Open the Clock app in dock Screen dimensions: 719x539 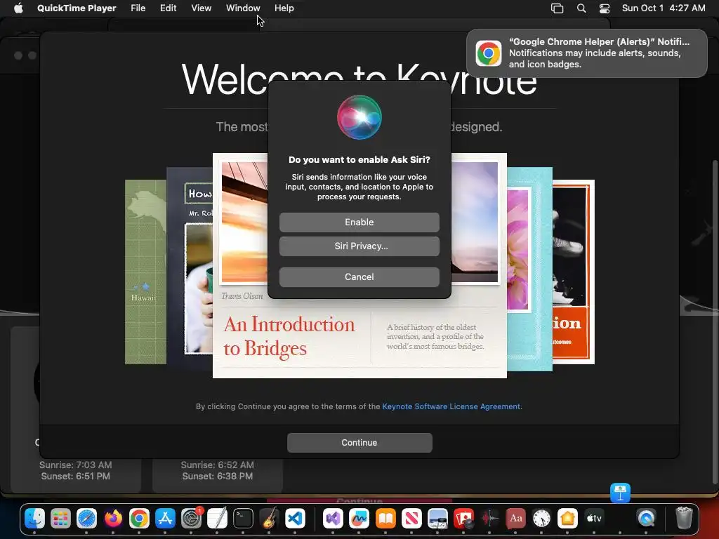point(541,519)
